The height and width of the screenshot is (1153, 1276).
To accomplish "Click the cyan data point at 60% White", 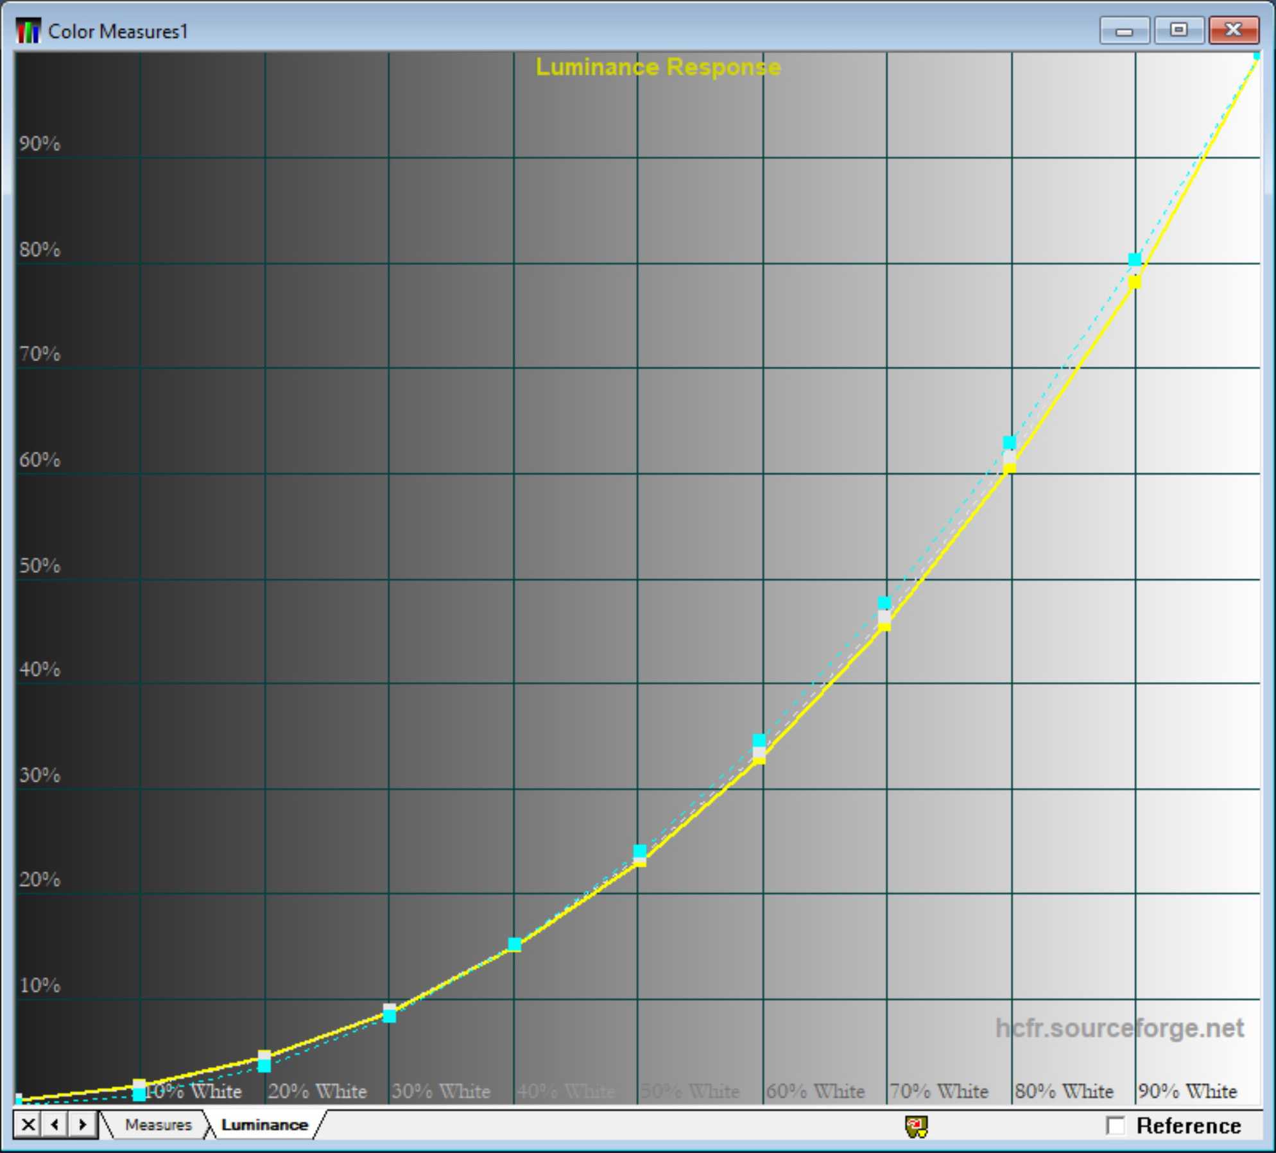I will [759, 740].
